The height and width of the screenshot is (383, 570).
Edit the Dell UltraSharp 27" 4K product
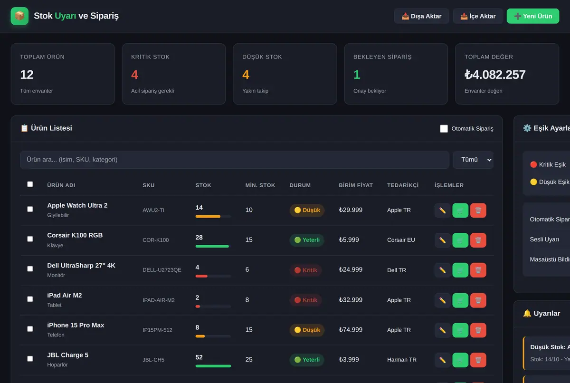443,270
